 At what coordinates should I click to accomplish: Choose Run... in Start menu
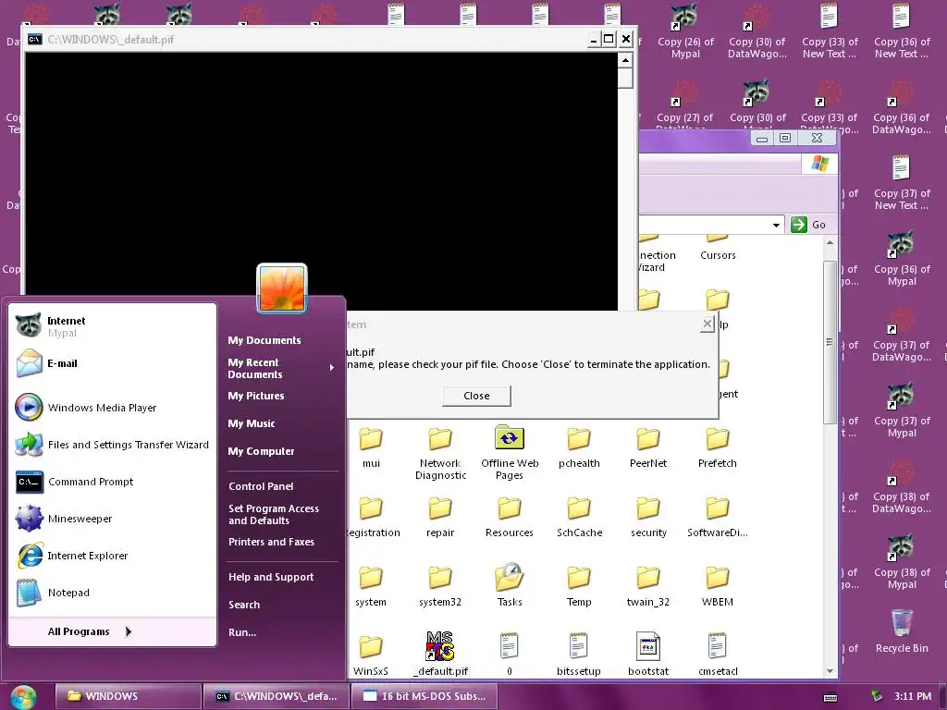[242, 632]
